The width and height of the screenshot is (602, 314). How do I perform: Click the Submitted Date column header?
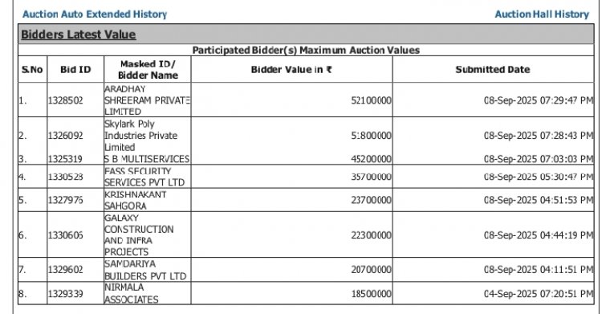[493, 70]
